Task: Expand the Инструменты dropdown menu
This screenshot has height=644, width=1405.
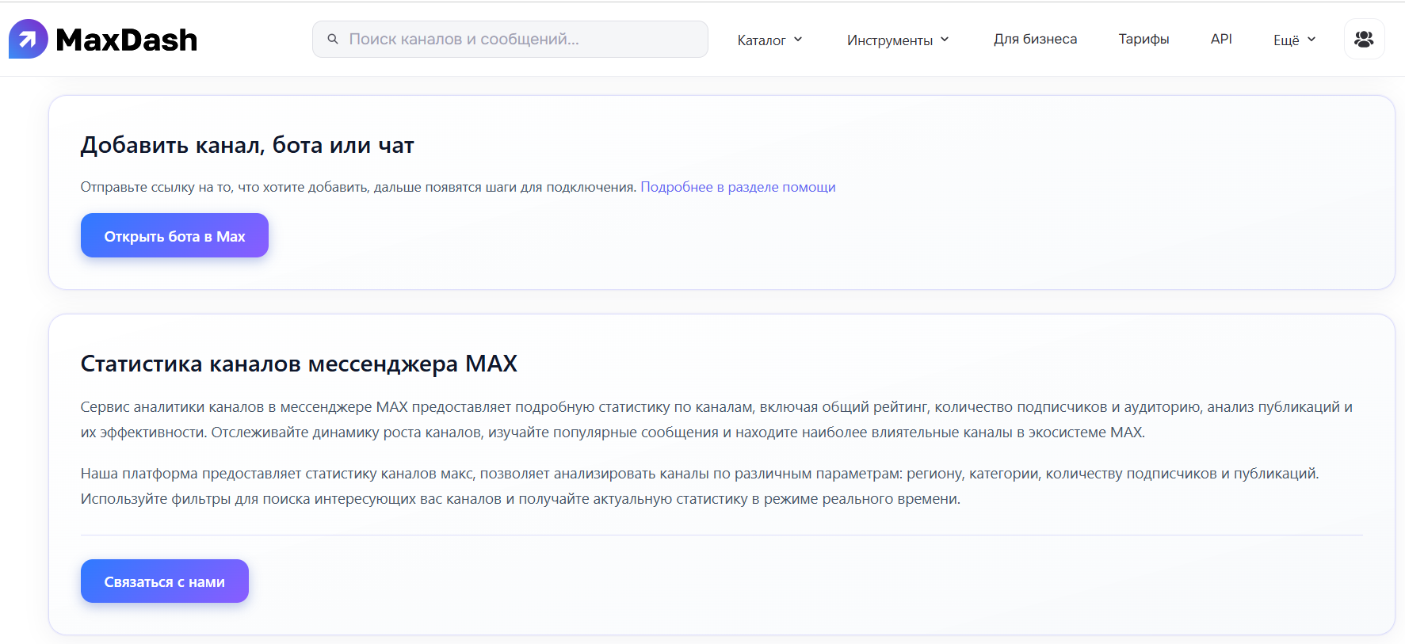Action: tap(897, 40)
